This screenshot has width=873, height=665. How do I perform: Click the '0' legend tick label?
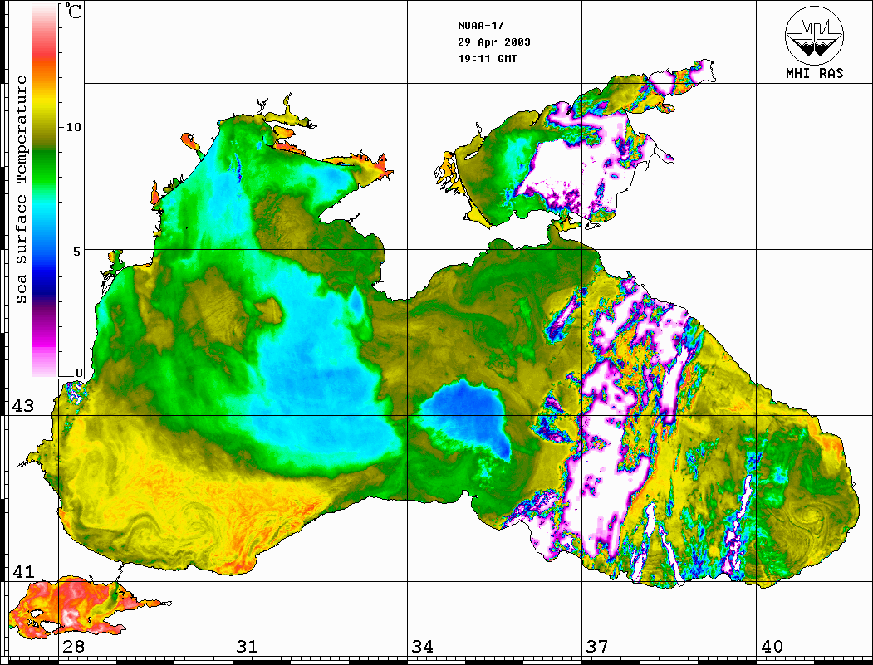click(79, 373)
